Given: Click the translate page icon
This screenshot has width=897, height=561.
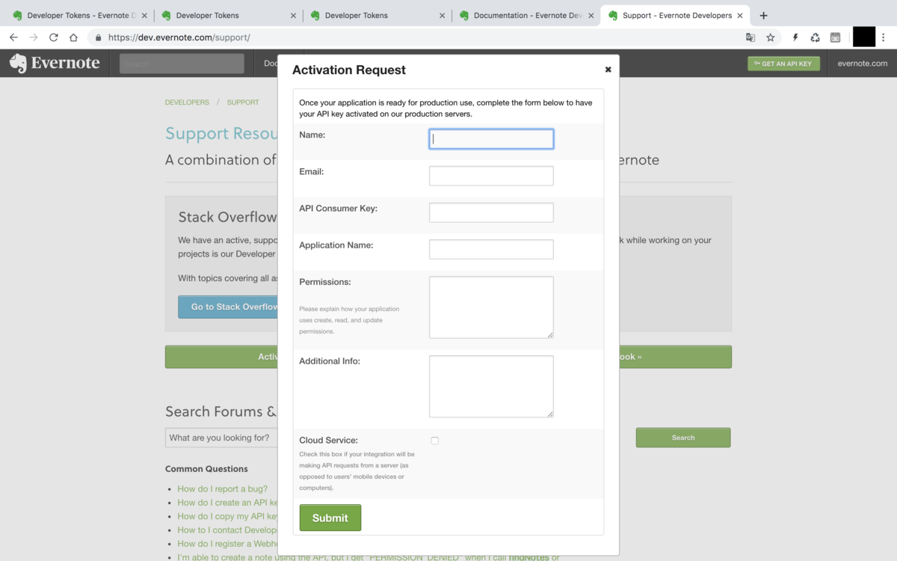Looking at the screenshot, I should pos(750,37).
